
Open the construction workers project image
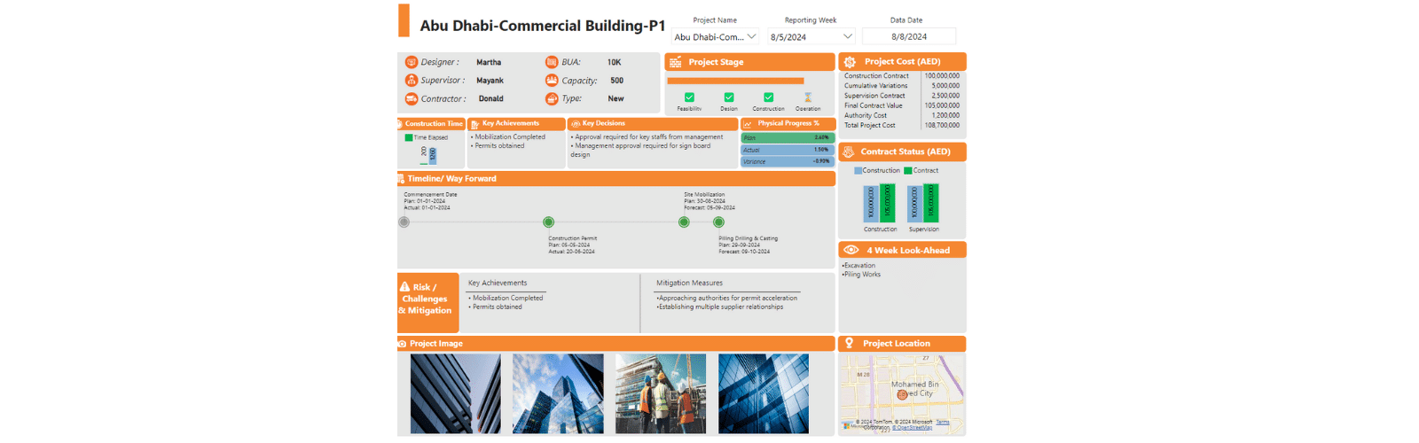click(661, 393)
